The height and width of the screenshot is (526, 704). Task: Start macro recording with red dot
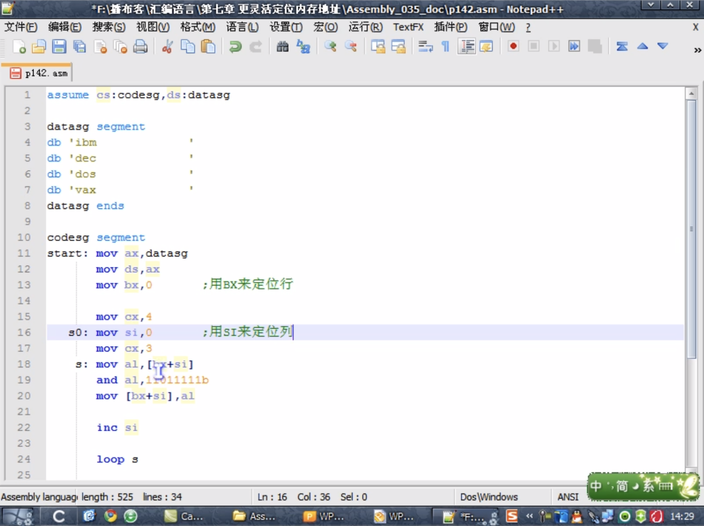click(513, 46)
